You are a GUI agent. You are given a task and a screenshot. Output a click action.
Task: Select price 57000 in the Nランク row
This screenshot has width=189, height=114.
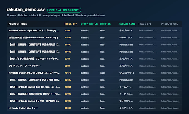(x=68, y=94)
